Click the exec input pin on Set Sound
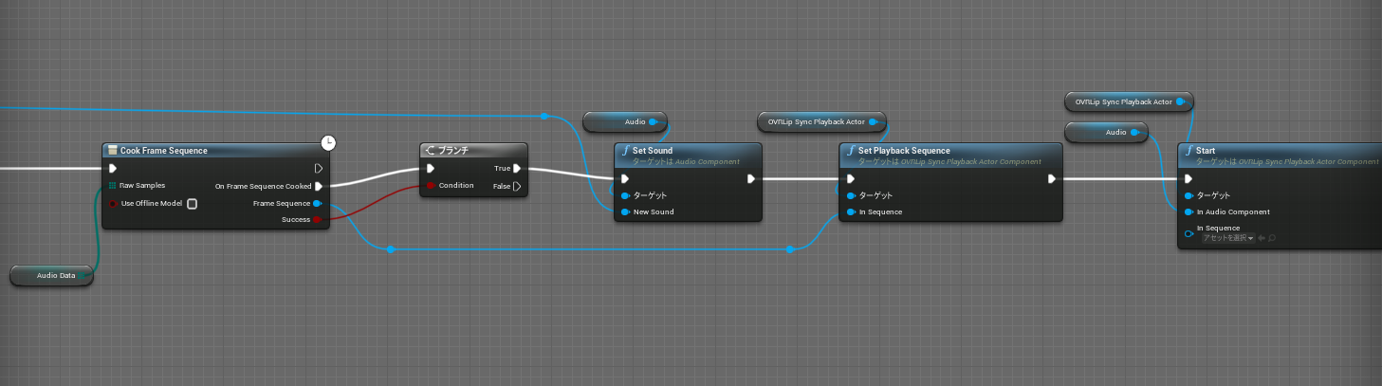Screen dimensions: 1382x386 pos(625,177)
